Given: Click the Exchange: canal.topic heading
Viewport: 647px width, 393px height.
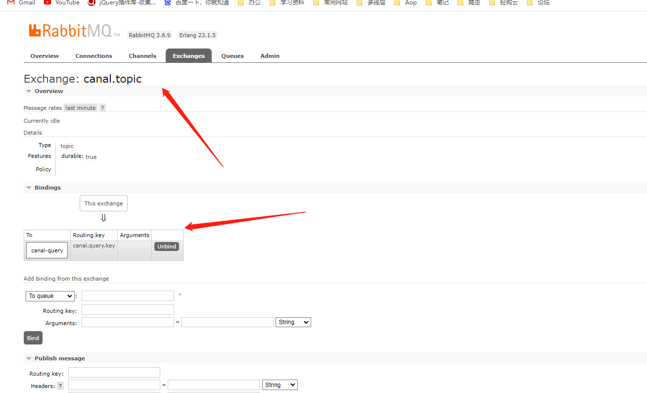Looking at the screenshot, I should pyautogui.click(x=83, y=79).
